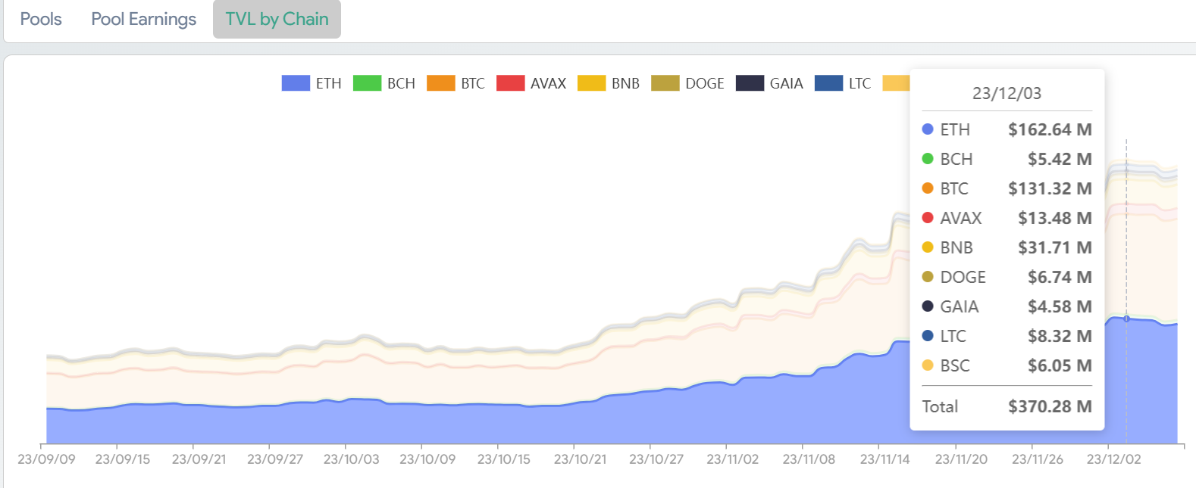The image size is (1196, 488).
Task: Hide the BTC series via legend label
Action: point(473,83)
